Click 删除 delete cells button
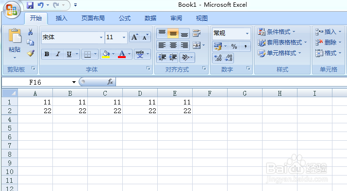This screenshot has width=347, height=191. (329, 43)
